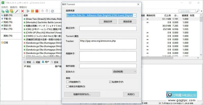The width and height of the screenshot is (203, 105).
Task: Tick the 保持文件顺序(O) checkbox
Action: pos(67,86)
